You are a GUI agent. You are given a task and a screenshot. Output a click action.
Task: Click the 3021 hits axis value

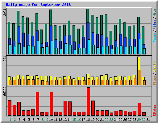pos(5,12)
